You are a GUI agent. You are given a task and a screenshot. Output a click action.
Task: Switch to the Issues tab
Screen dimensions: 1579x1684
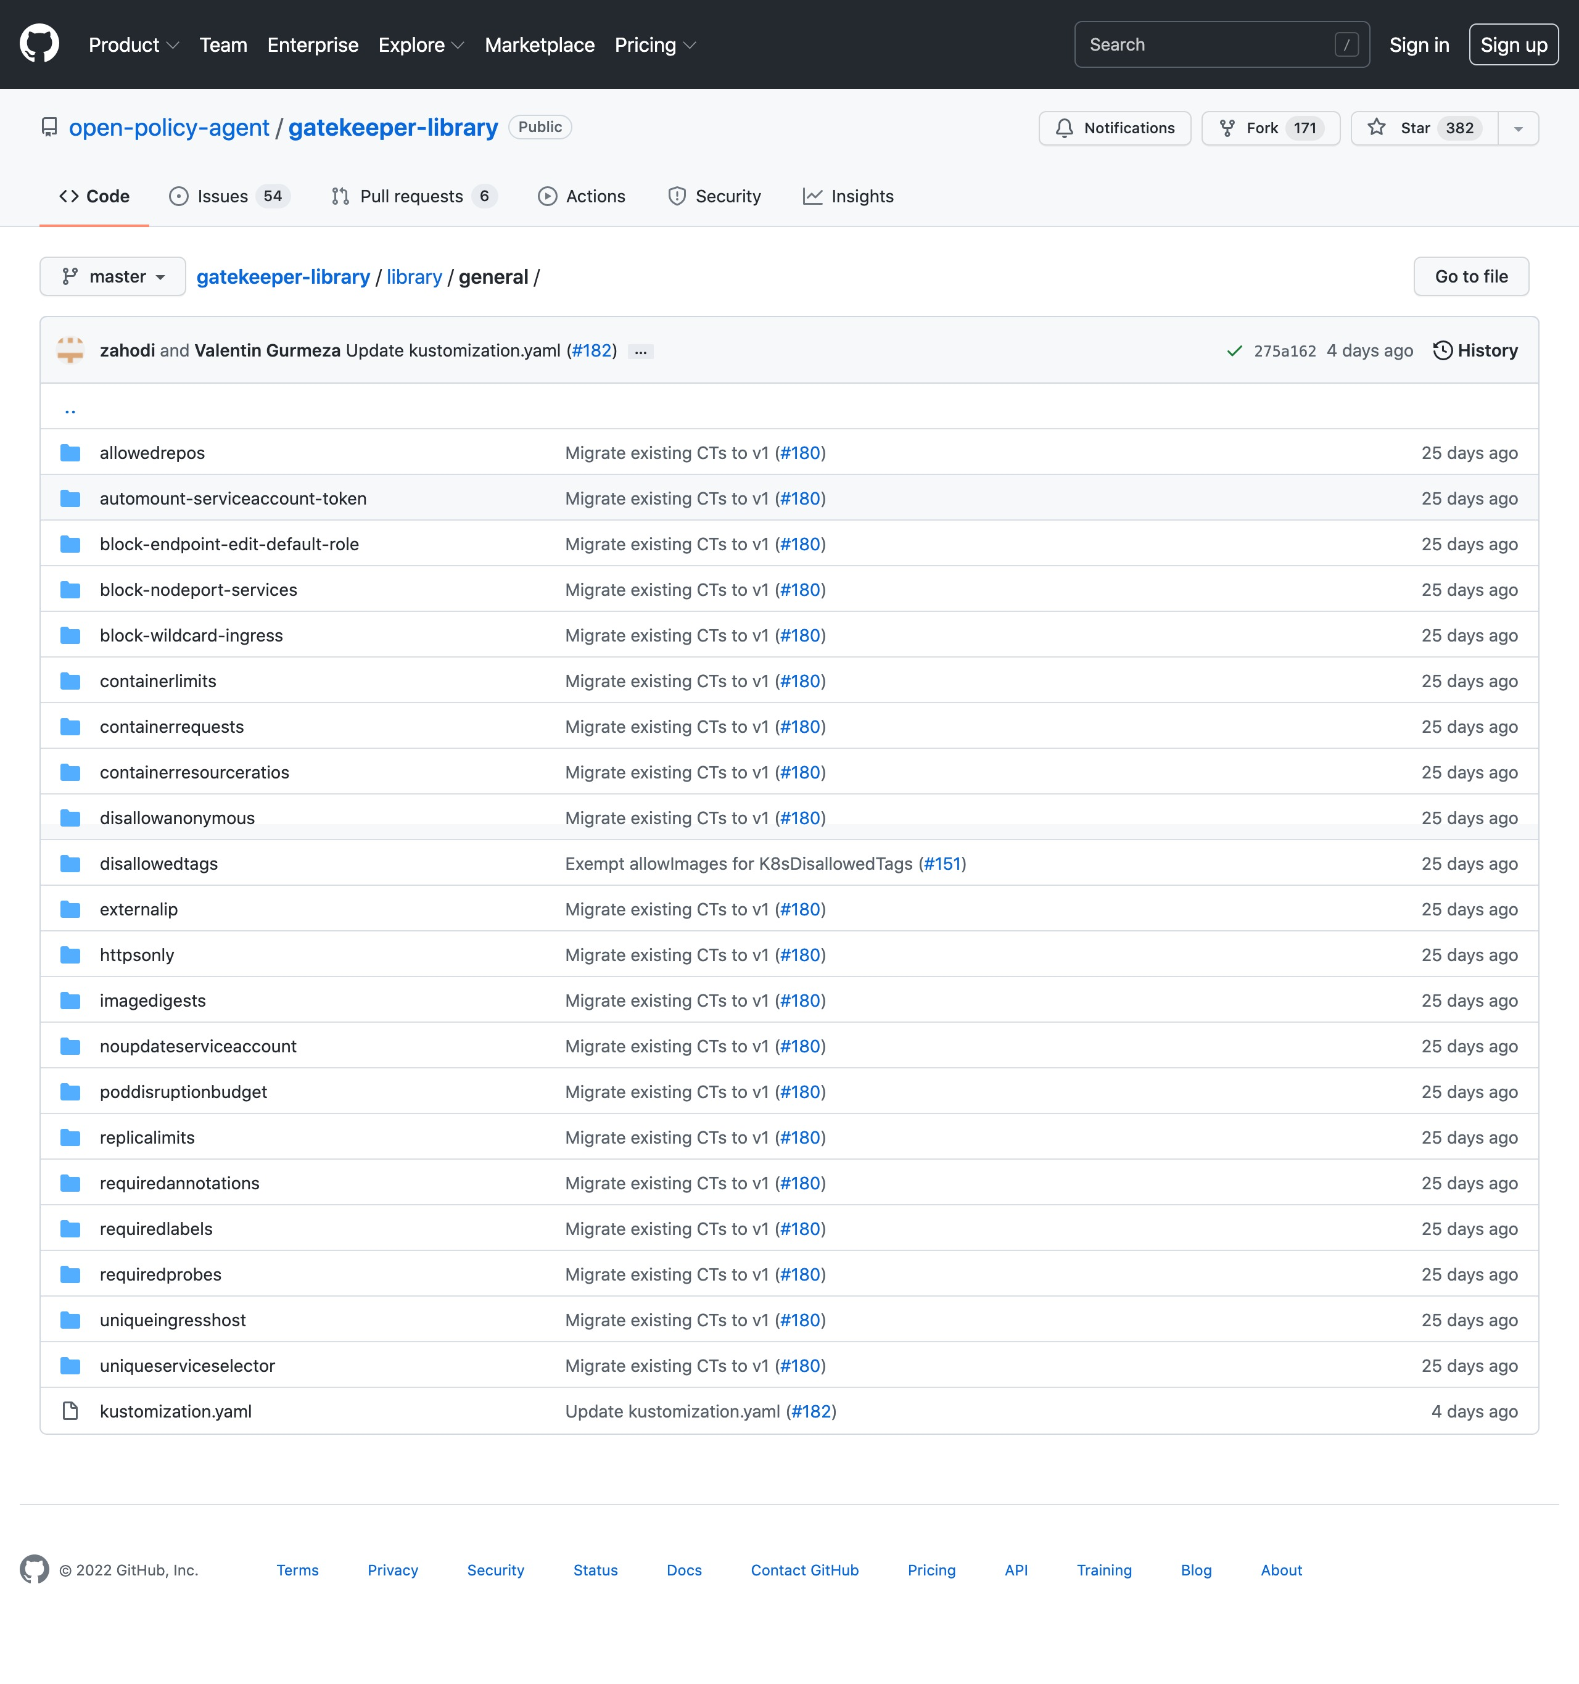pyautogui.click(x=229, y=197)
